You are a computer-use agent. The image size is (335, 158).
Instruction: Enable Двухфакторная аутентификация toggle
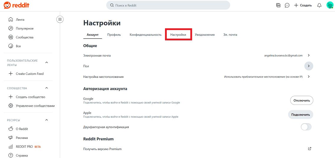click(x=306, y=127)
